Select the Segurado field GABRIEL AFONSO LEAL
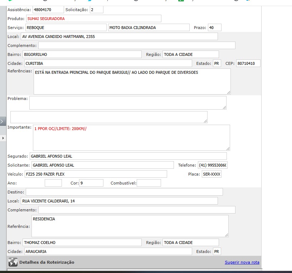 coord(128,156)
